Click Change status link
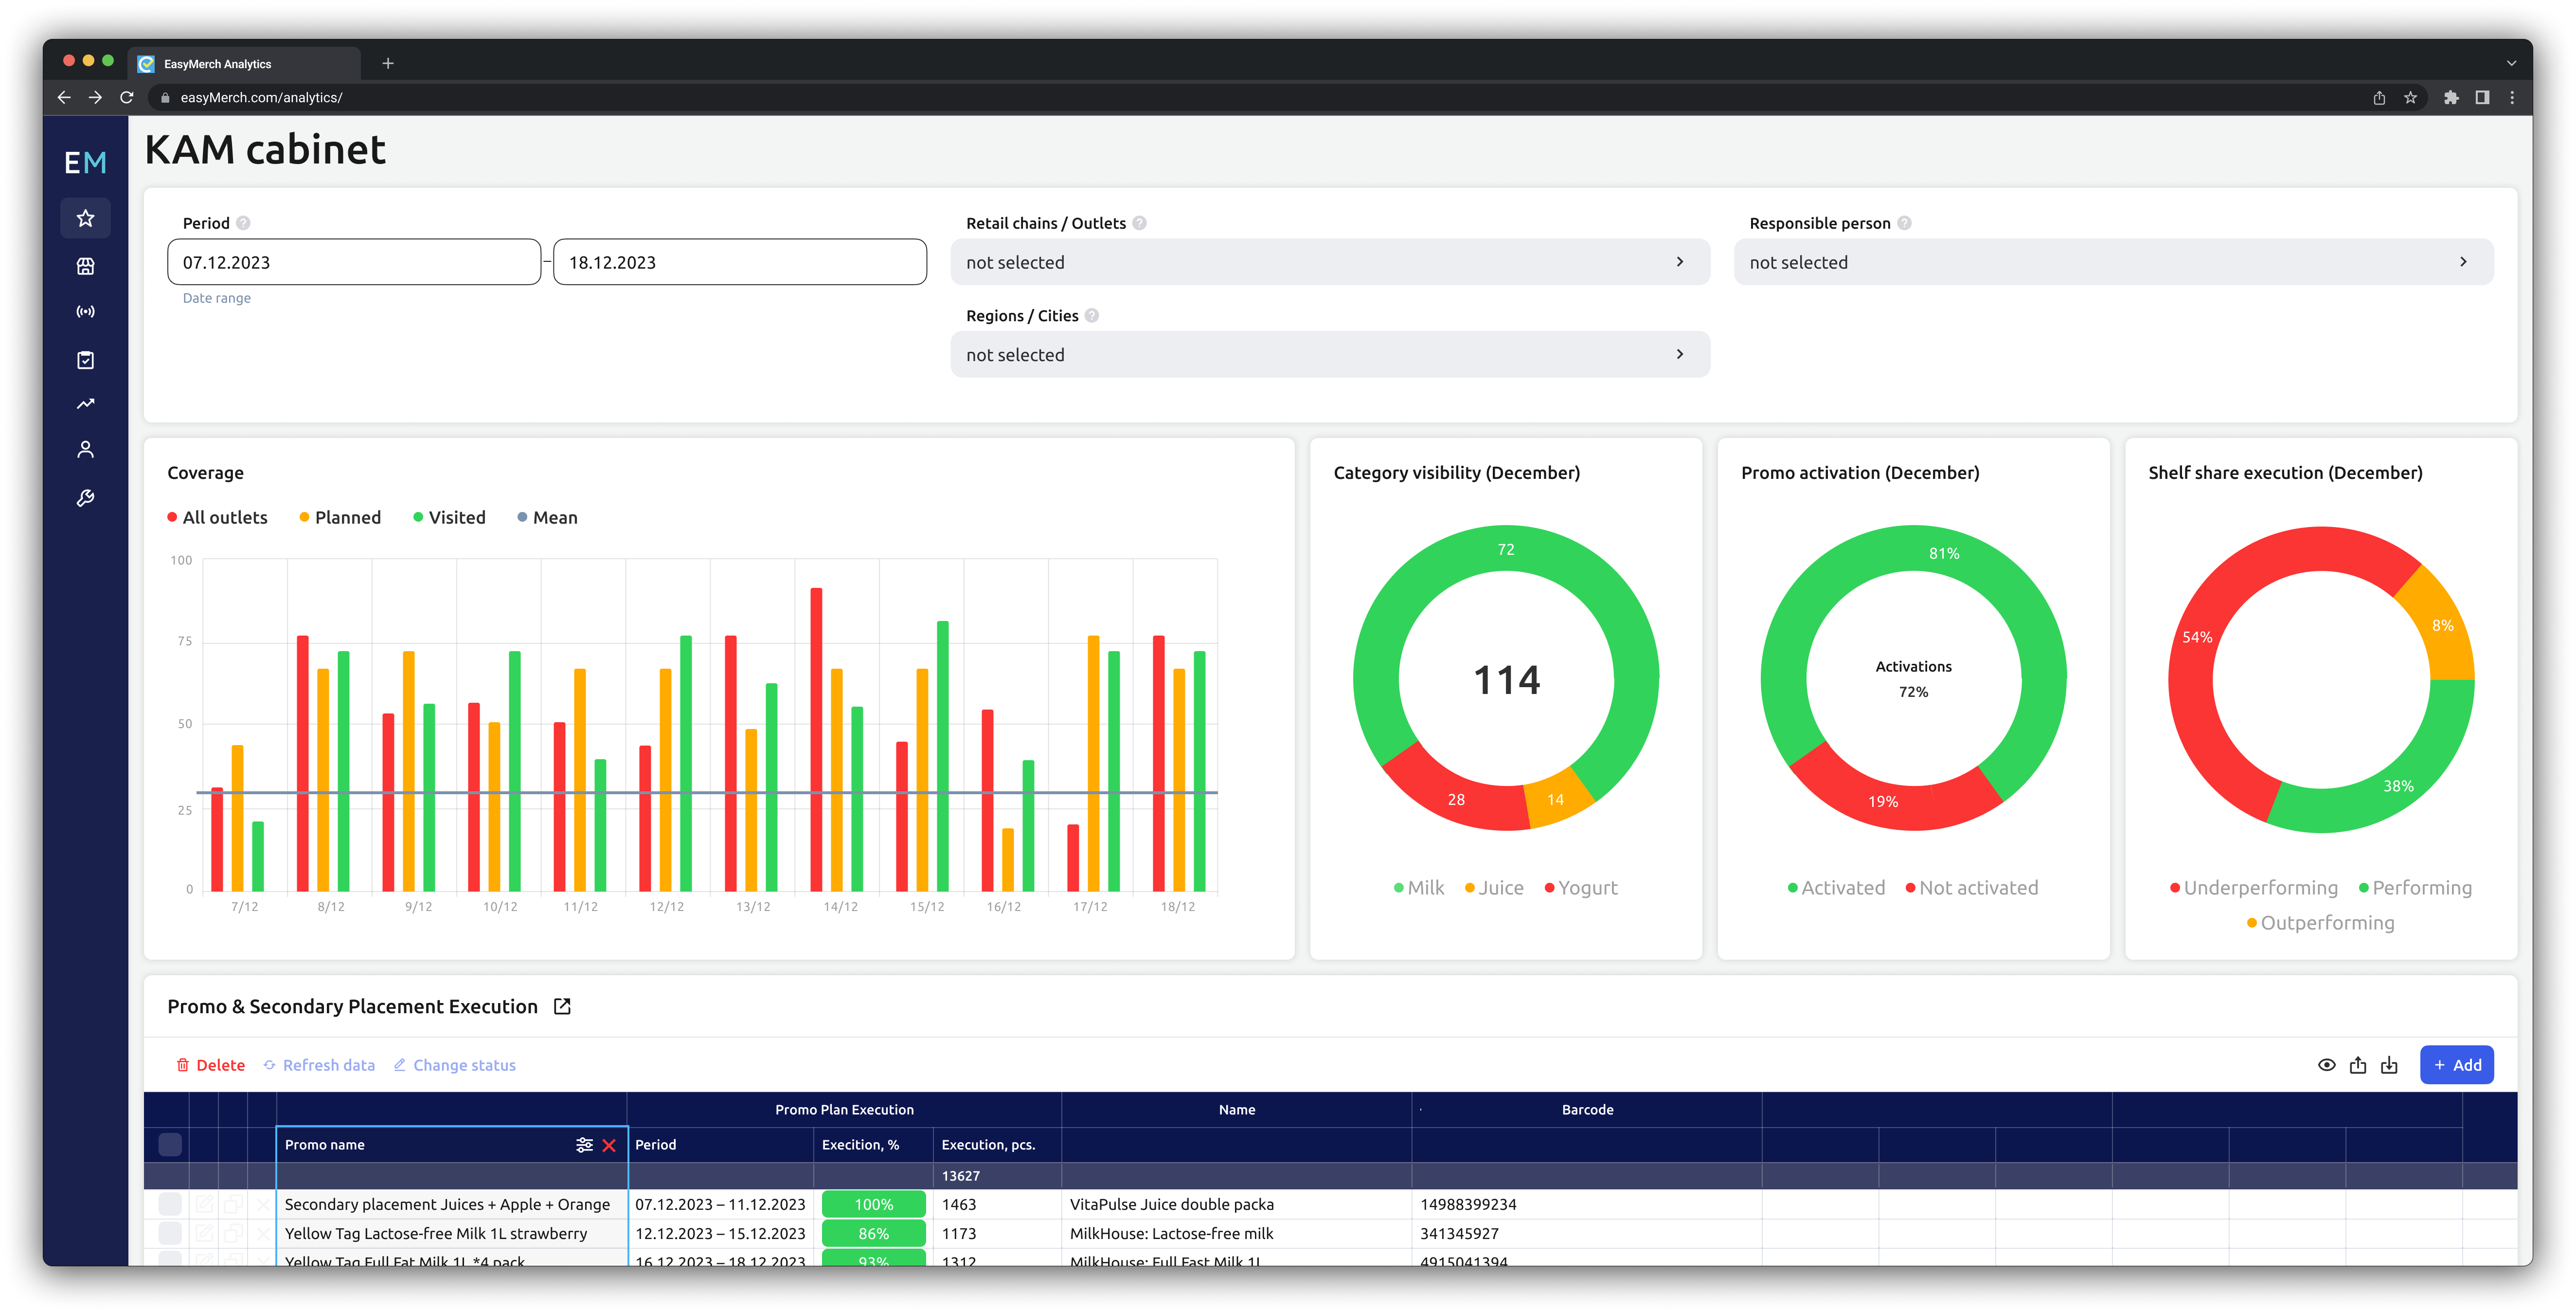The image size is (2576, 1313). [x=455, y=1065]
